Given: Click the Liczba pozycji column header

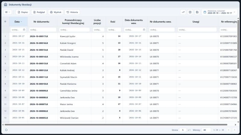Looking at the screenshot, I should [97, 22].
